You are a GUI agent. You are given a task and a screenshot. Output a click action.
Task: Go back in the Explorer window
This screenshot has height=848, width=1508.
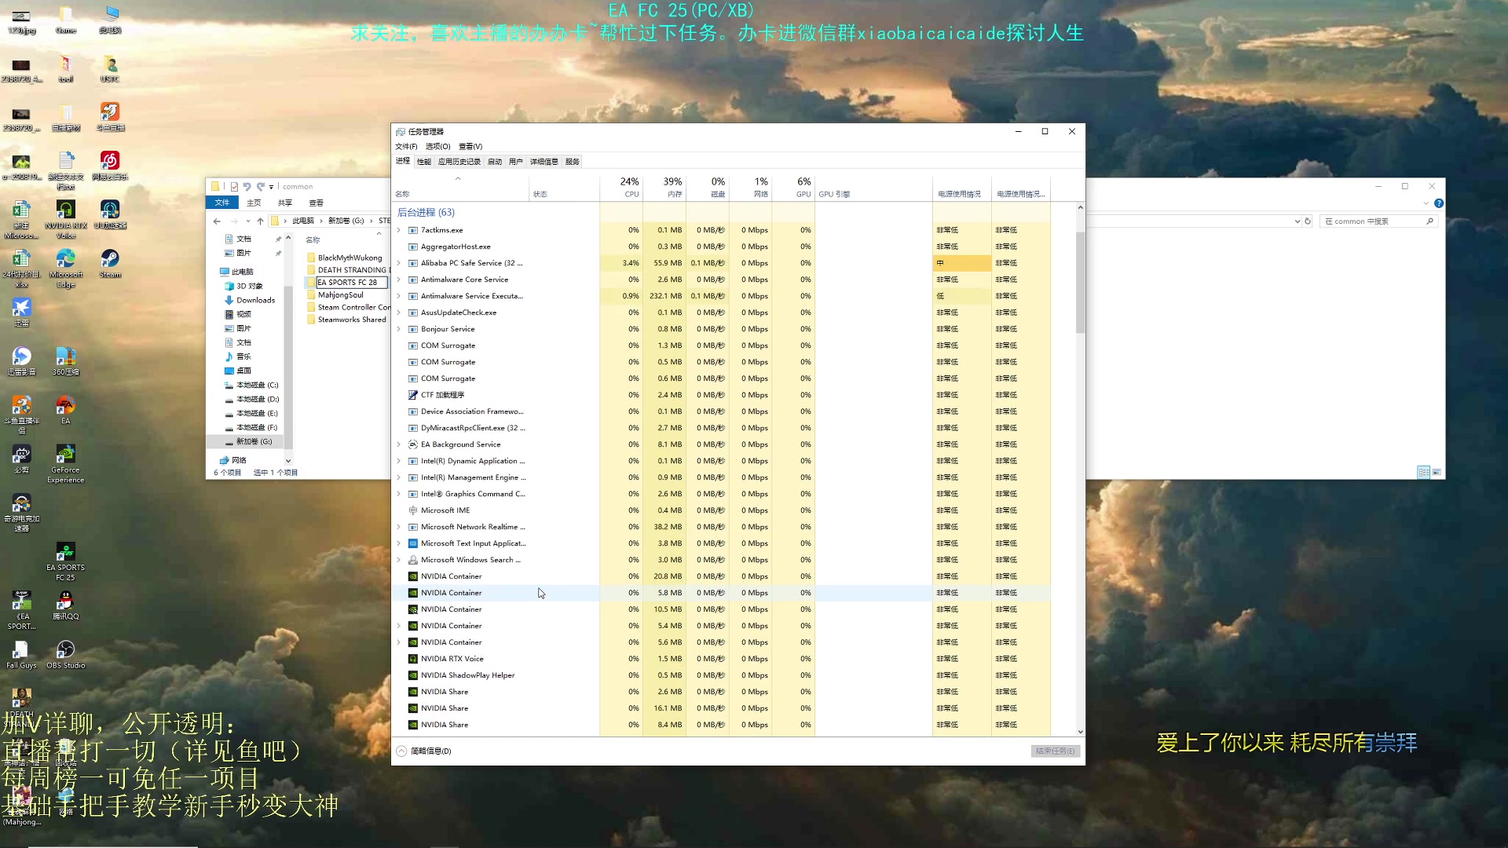coord(218,221)
